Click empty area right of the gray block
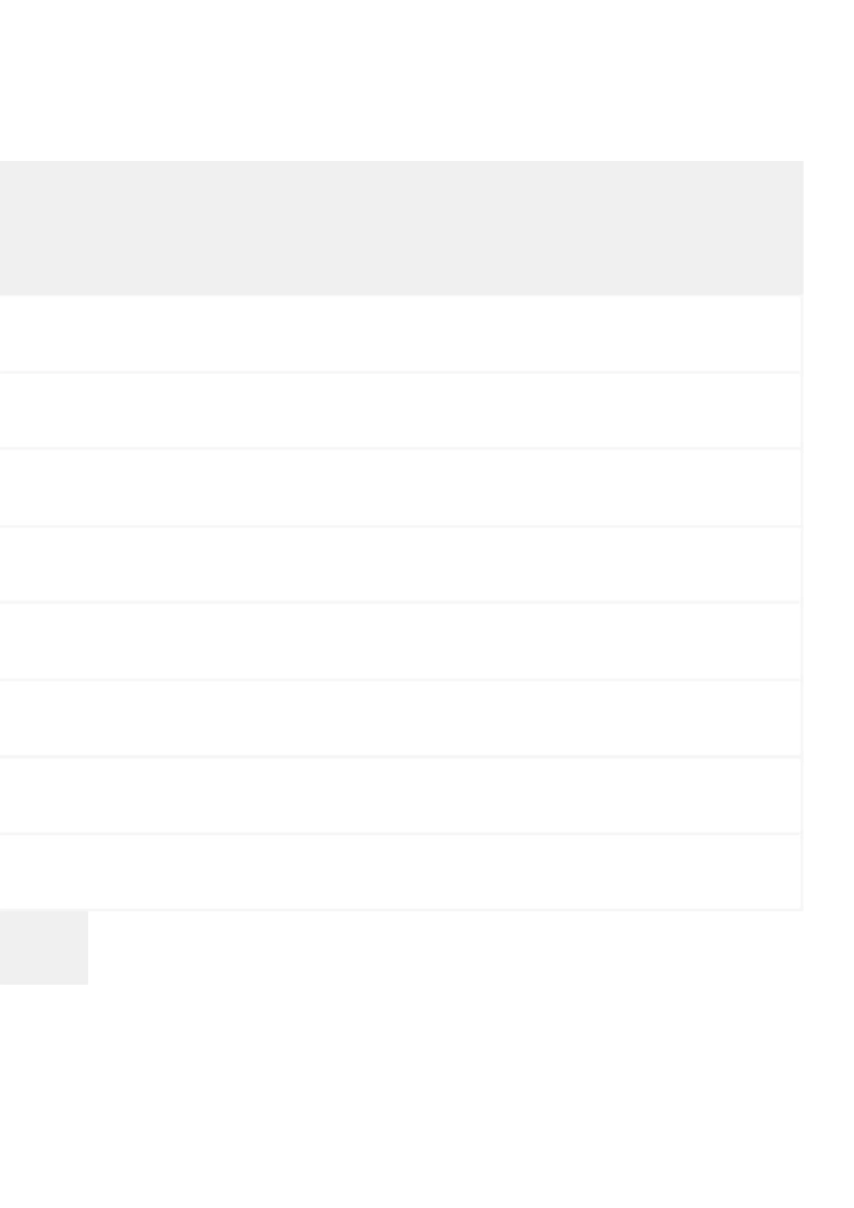Screen dimensions: 854x1208 pyautogui.click(x=449, y=947)
